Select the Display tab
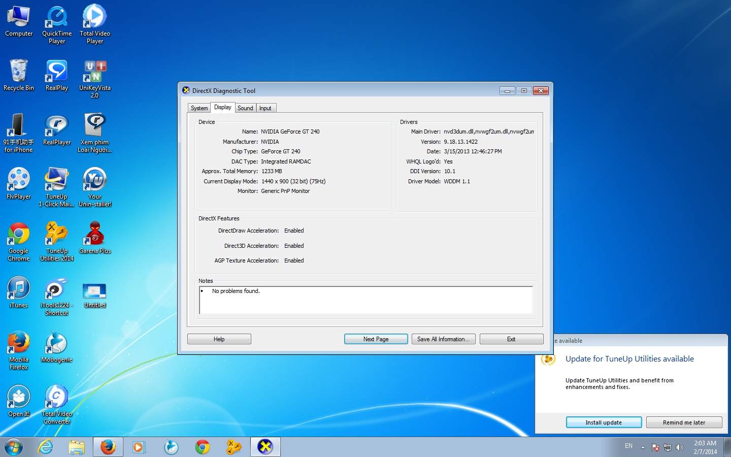This screenshot has height=457, width=731. tap(223, 107)
